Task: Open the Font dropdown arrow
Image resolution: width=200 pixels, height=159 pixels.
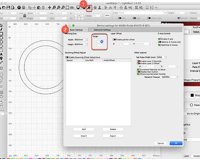Action: coord(165,13)
